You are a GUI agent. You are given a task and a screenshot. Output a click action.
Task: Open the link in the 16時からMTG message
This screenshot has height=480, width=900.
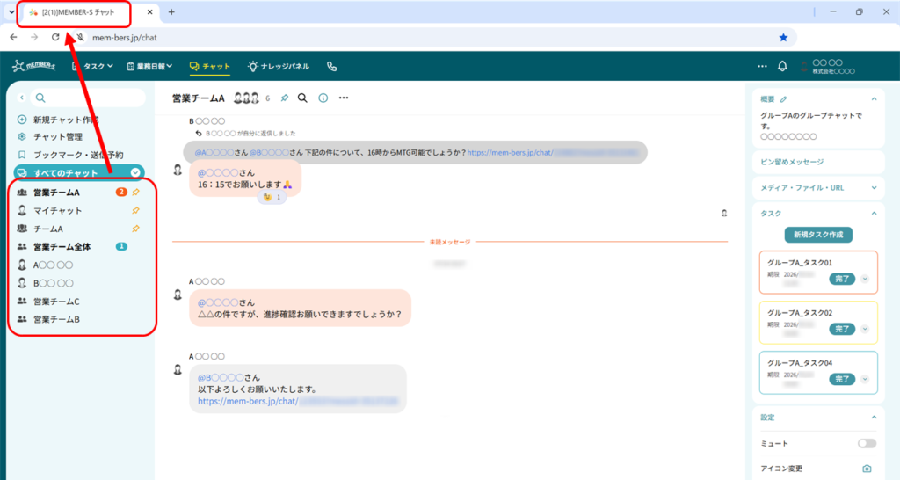point(552,153)
